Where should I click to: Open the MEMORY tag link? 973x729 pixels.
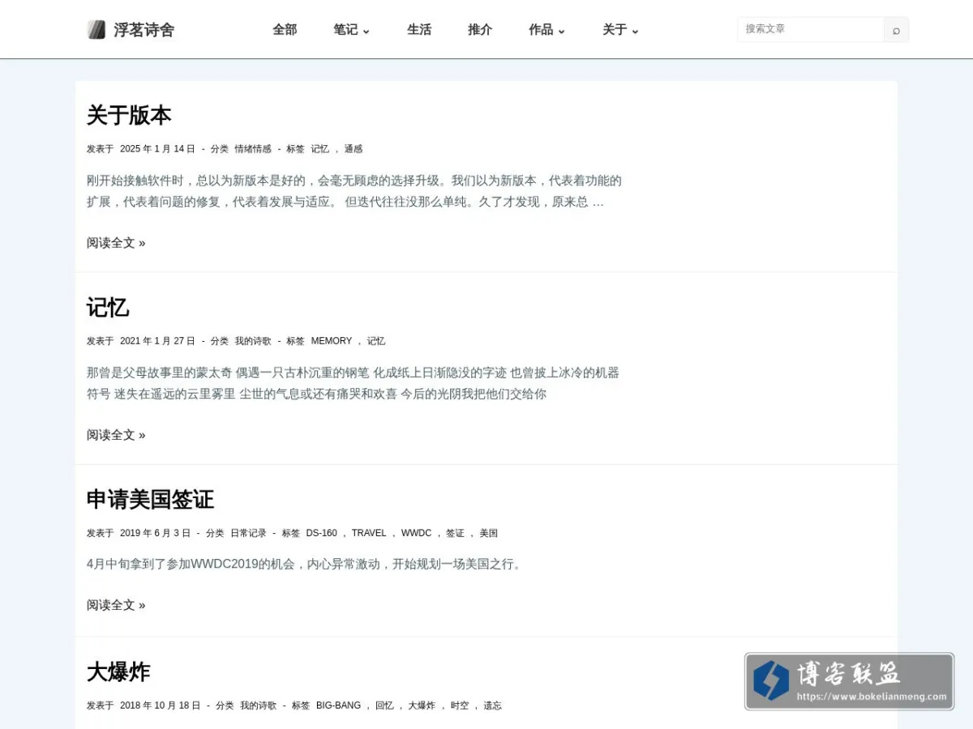click(x=332, y=341)
